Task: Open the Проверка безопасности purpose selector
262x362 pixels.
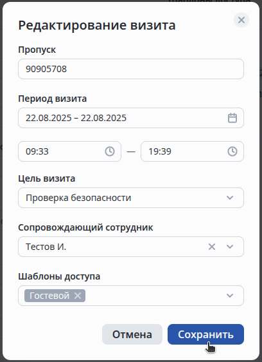Action: coord(131,198)
